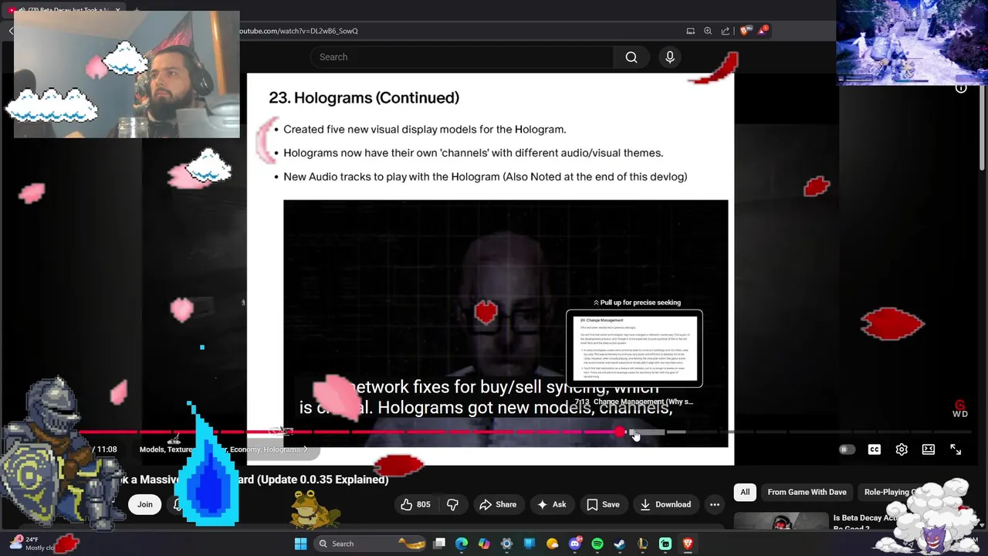Toggle closed captions CC
988x556 pixels.
(x=875, y=449)
